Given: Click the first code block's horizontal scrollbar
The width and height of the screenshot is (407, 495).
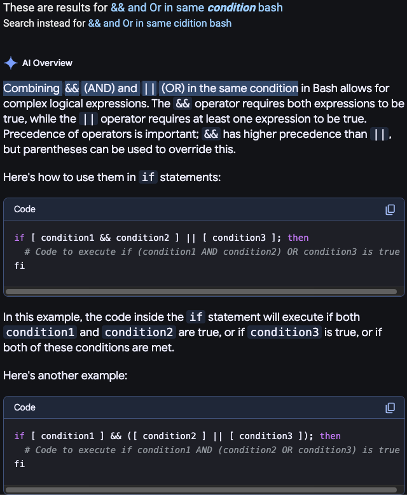Looking at the screenshot, I should (x=201, y=292).
